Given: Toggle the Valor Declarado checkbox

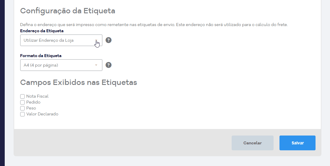Looking at the screenshot, I should (22, 114).
